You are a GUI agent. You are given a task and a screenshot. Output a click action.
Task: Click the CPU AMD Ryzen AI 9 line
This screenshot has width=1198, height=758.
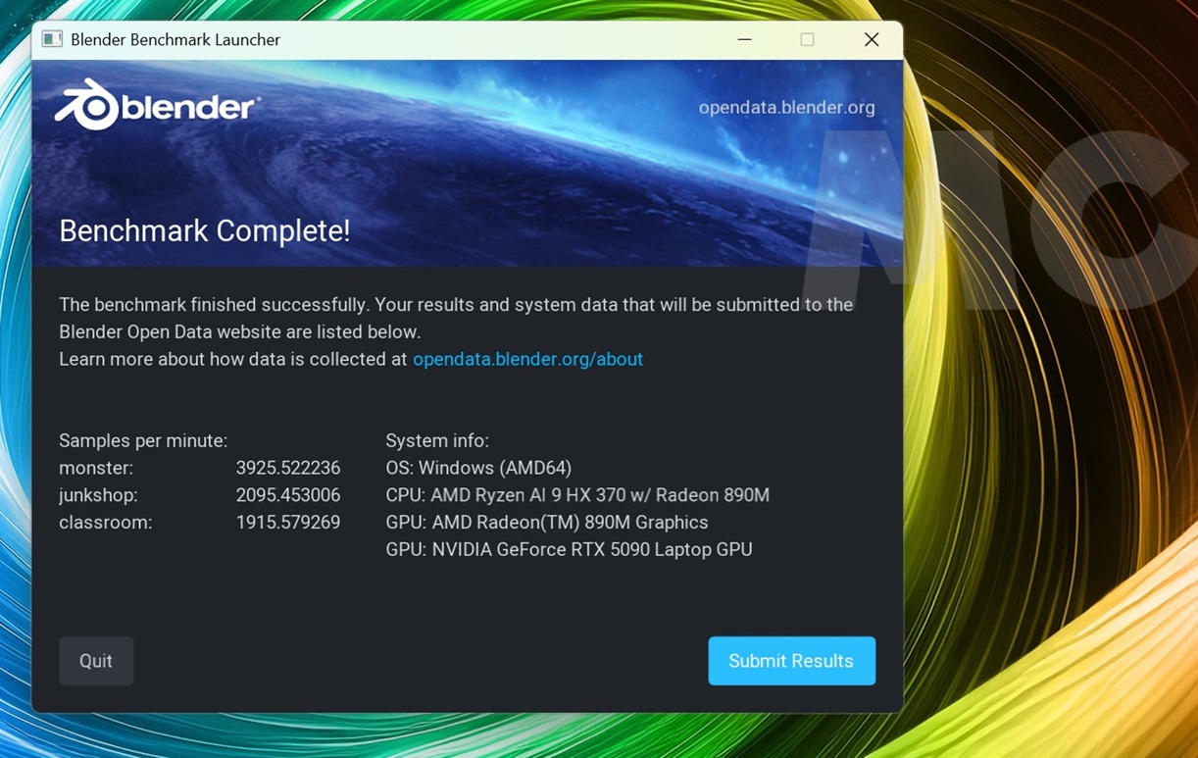click(x=577, y=495)
